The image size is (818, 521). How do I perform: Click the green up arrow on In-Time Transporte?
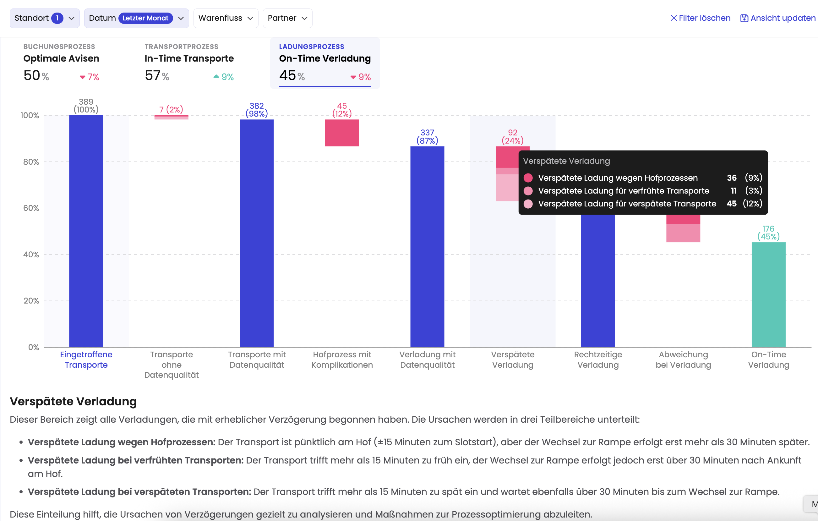[216, 76]
